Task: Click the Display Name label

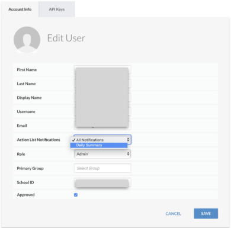Action: tap(29, 98)
